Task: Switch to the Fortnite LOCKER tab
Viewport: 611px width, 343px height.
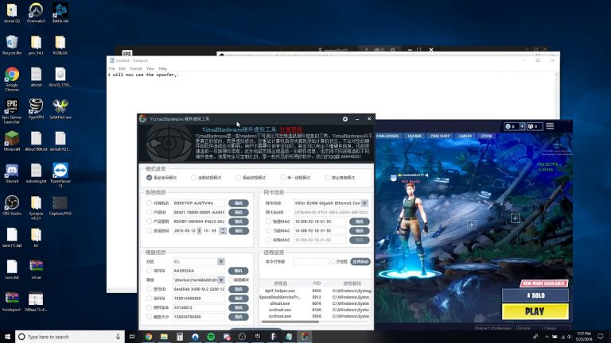Action: [x=414, y=136]
